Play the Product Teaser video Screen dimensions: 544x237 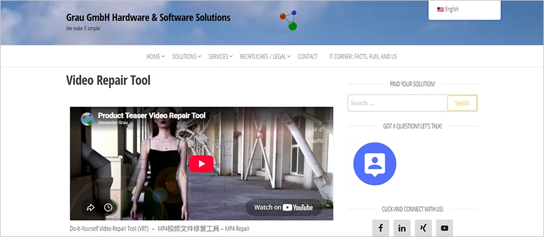(x=201, y=163)
